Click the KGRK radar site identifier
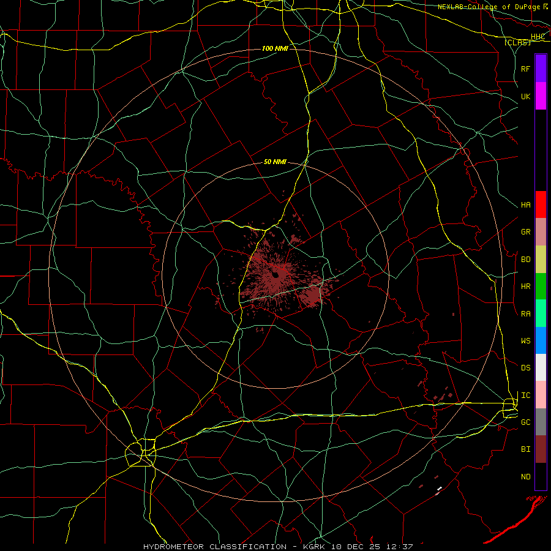The image size is (551, 551). click(314, 547)
